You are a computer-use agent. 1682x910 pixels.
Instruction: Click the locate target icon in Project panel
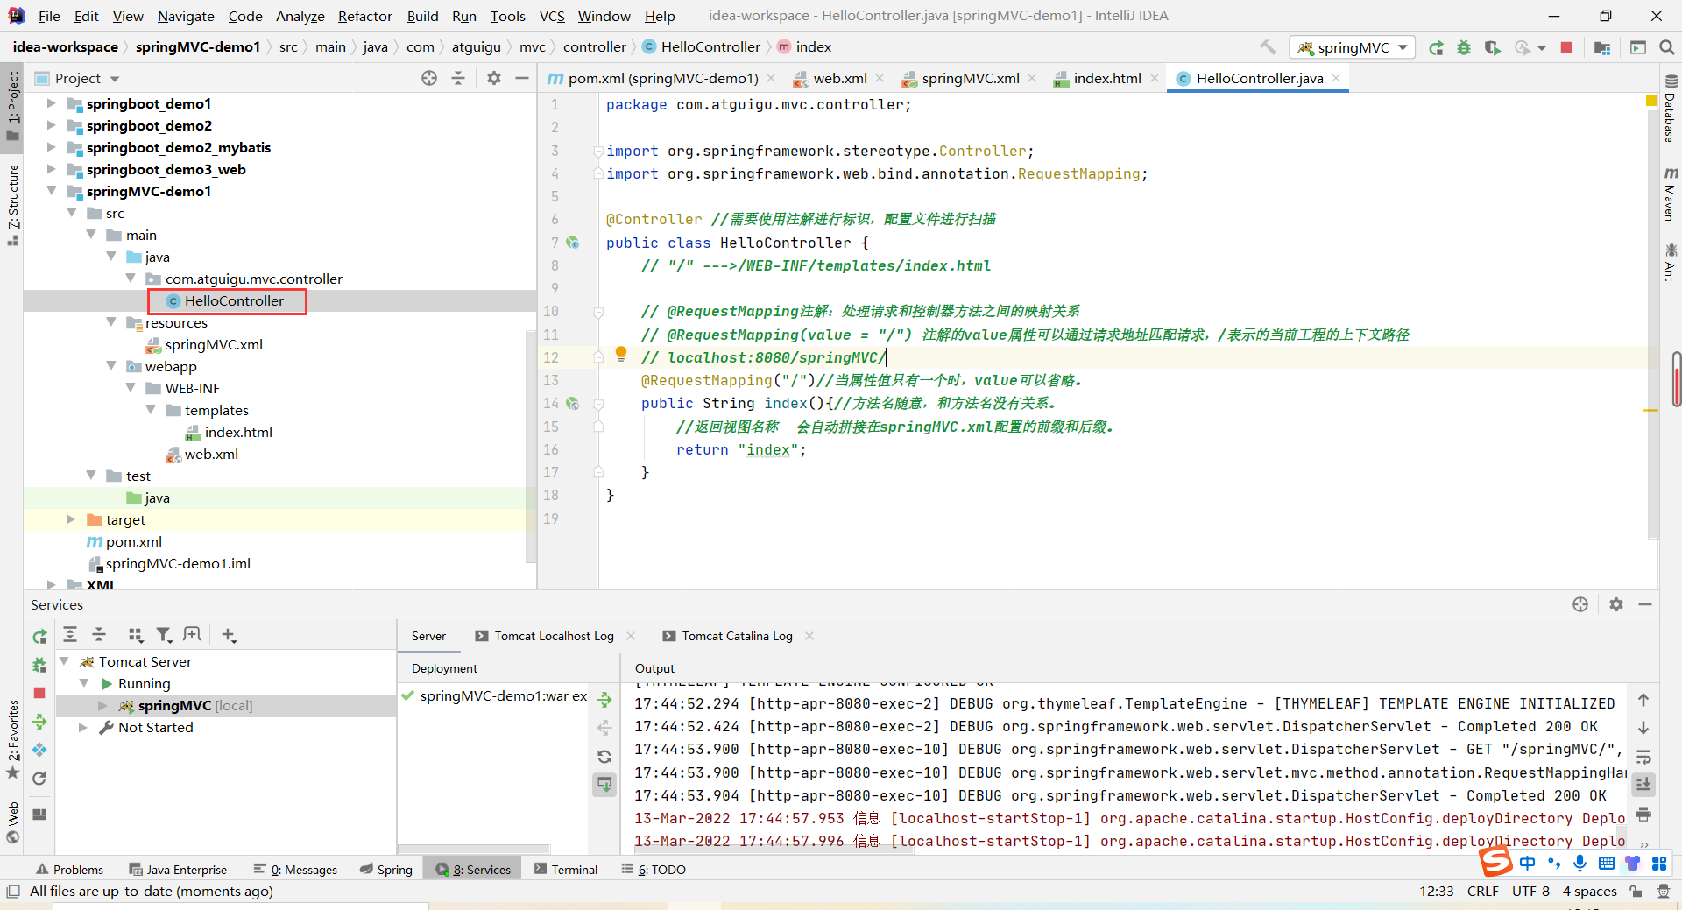tap(429, 78)
